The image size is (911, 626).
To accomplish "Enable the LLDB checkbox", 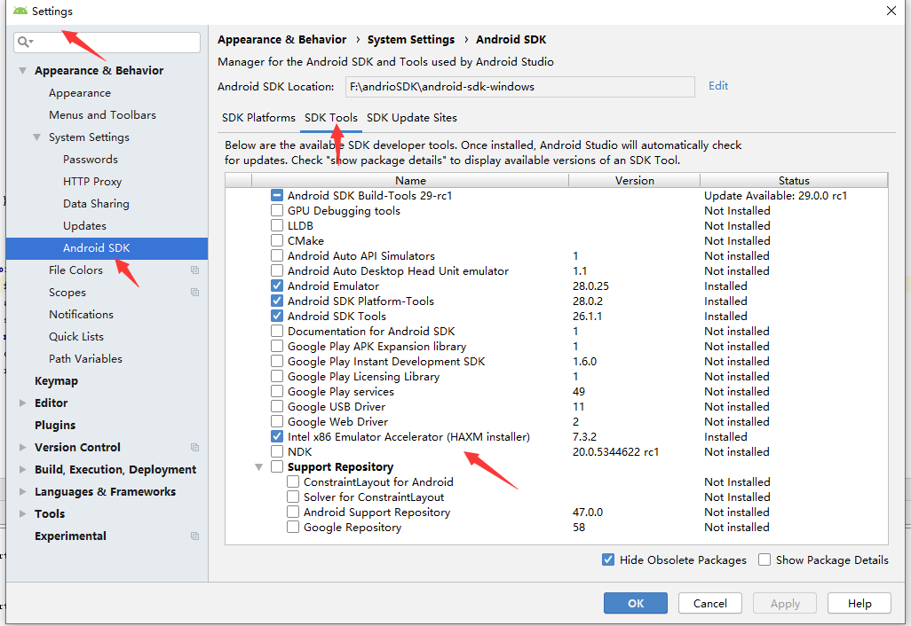I will point(277,226).
